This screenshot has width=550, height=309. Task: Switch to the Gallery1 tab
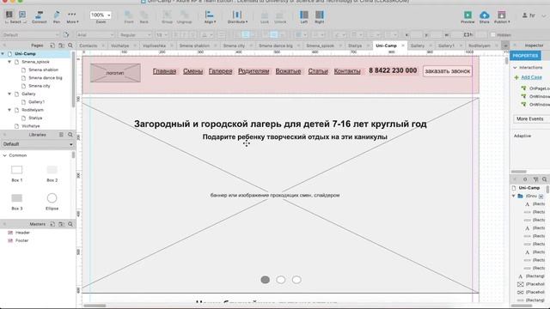446,45
